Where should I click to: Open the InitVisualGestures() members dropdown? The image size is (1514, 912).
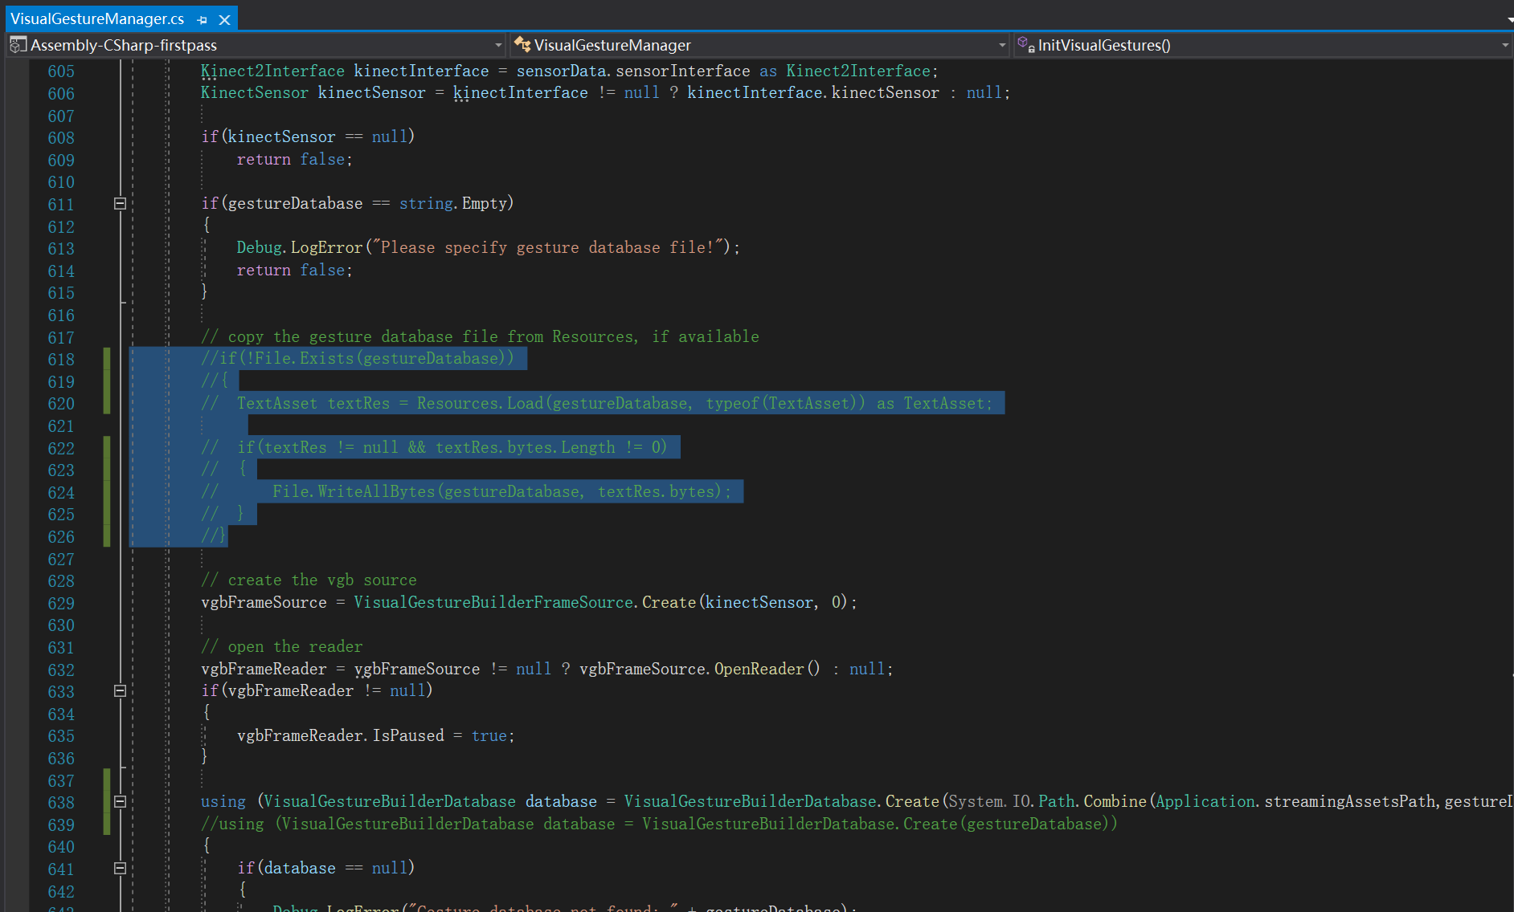coord(1504,45)
